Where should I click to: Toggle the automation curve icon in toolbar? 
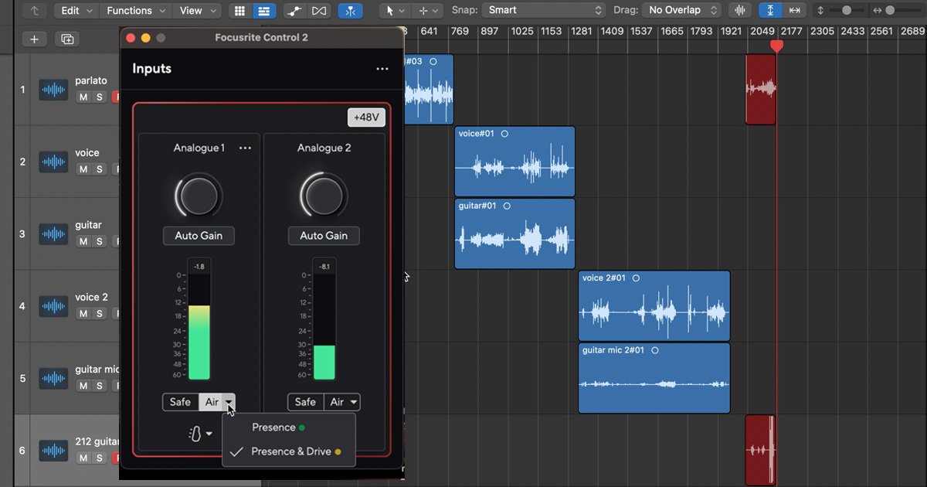pos(294,11)
